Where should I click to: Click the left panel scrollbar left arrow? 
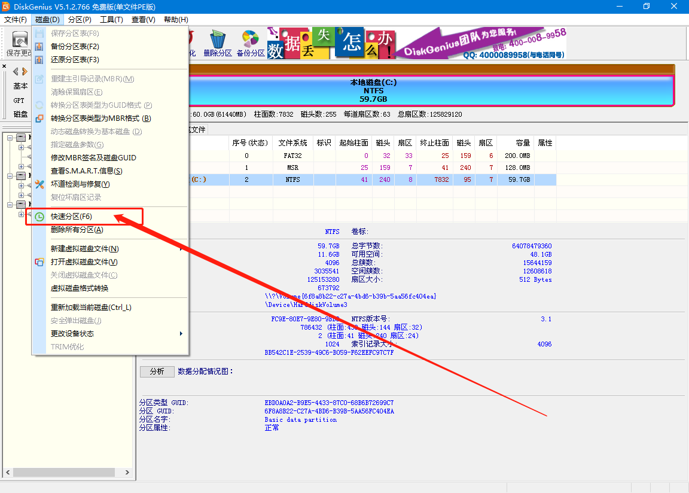click(8, 472)
